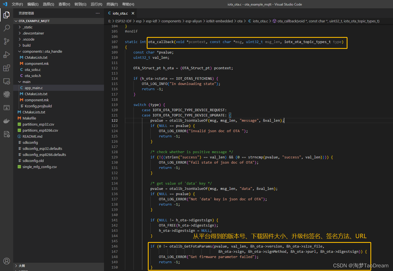
Task: Expand the build folder
Action: [x=26, y=45]
